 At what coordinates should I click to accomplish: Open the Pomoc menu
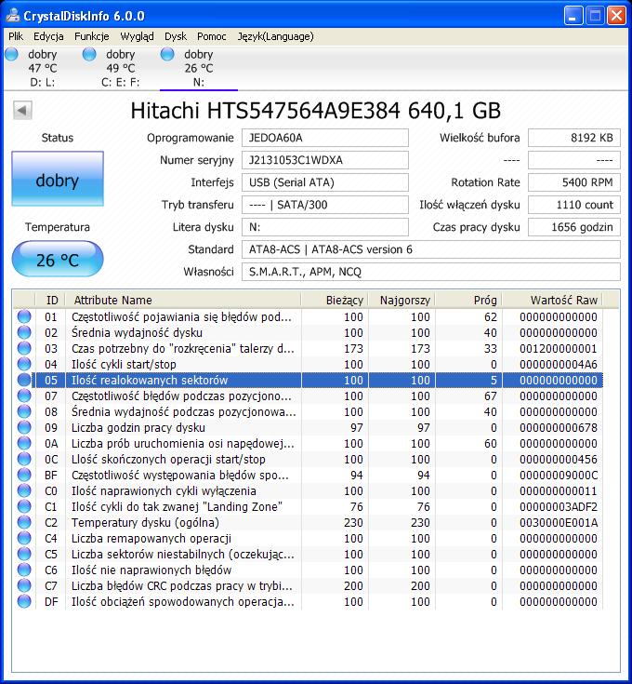click(x=211, y=36)
